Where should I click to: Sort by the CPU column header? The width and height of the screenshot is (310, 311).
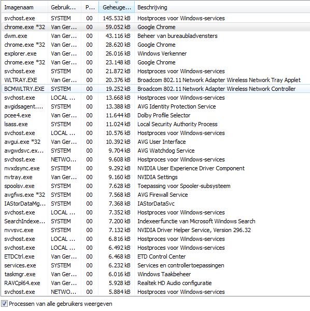90,7
